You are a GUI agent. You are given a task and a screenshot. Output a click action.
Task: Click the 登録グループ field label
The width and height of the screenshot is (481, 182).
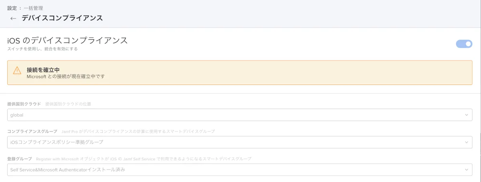(x=19, y=159)
